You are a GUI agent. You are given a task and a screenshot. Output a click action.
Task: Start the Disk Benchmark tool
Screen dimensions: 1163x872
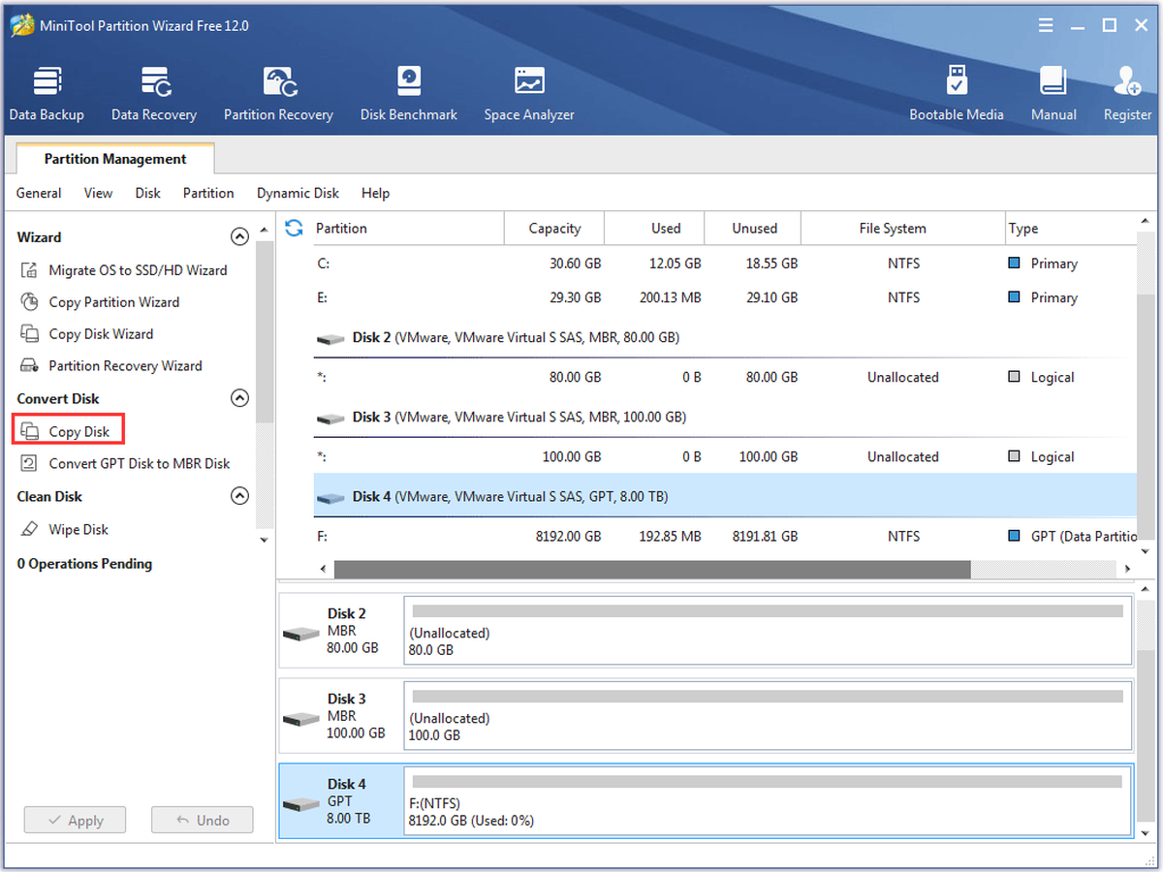coord(409,94)
